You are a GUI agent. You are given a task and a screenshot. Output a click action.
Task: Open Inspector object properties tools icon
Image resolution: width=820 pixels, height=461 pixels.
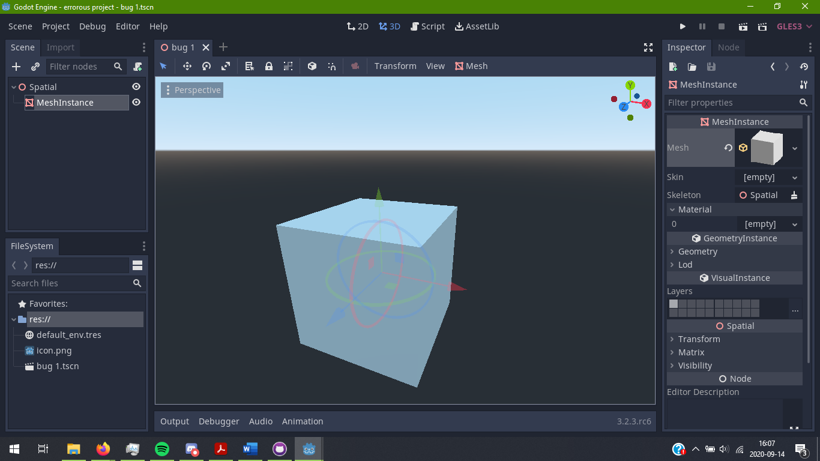(x=804, y=85)
